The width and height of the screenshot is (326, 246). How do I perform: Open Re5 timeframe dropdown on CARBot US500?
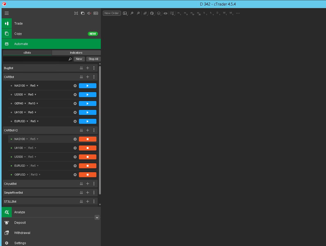pos(32,95)
